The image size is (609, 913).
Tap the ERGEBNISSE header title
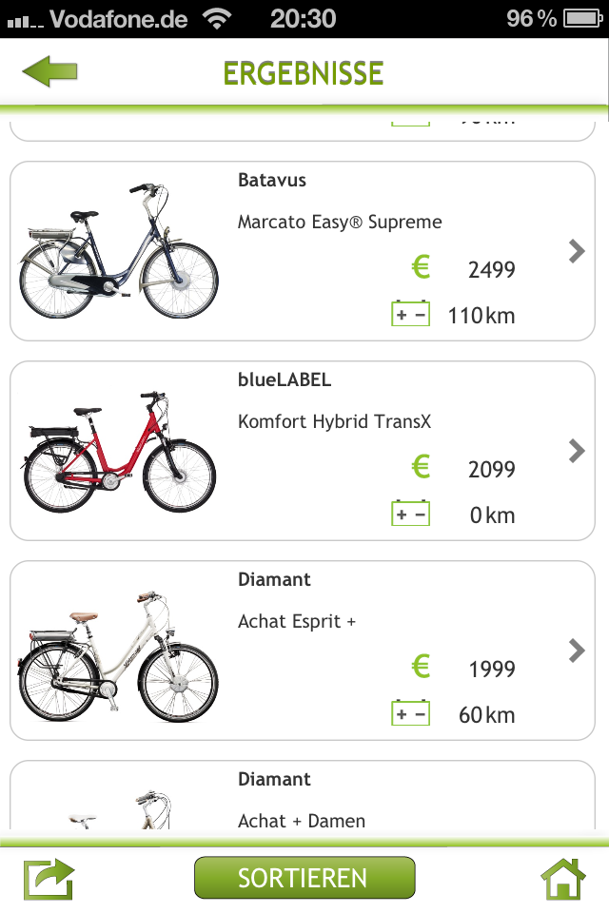(303, 73)
